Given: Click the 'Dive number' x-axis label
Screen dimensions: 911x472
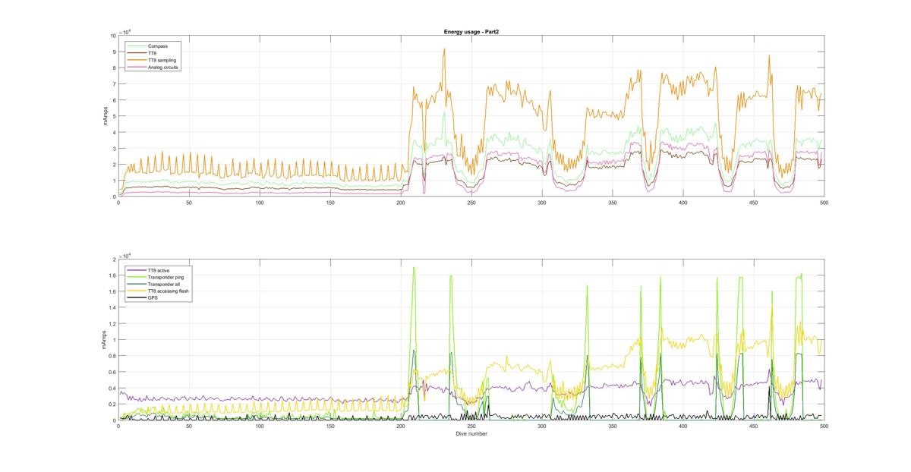Looking at the screenshot, I should [x=471, y=434].
